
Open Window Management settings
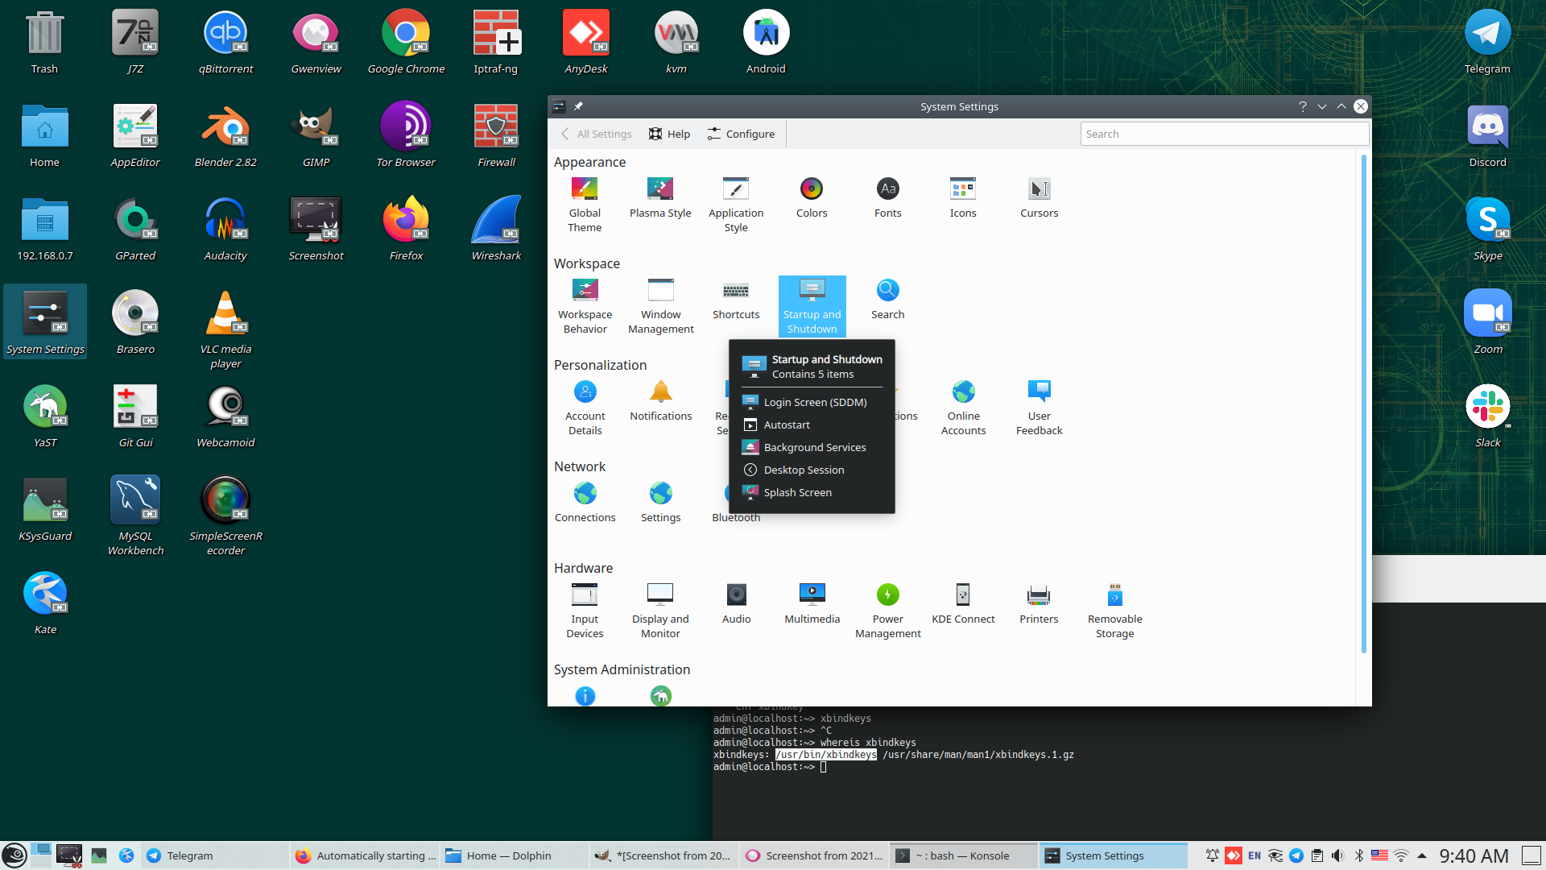point(660,292)
